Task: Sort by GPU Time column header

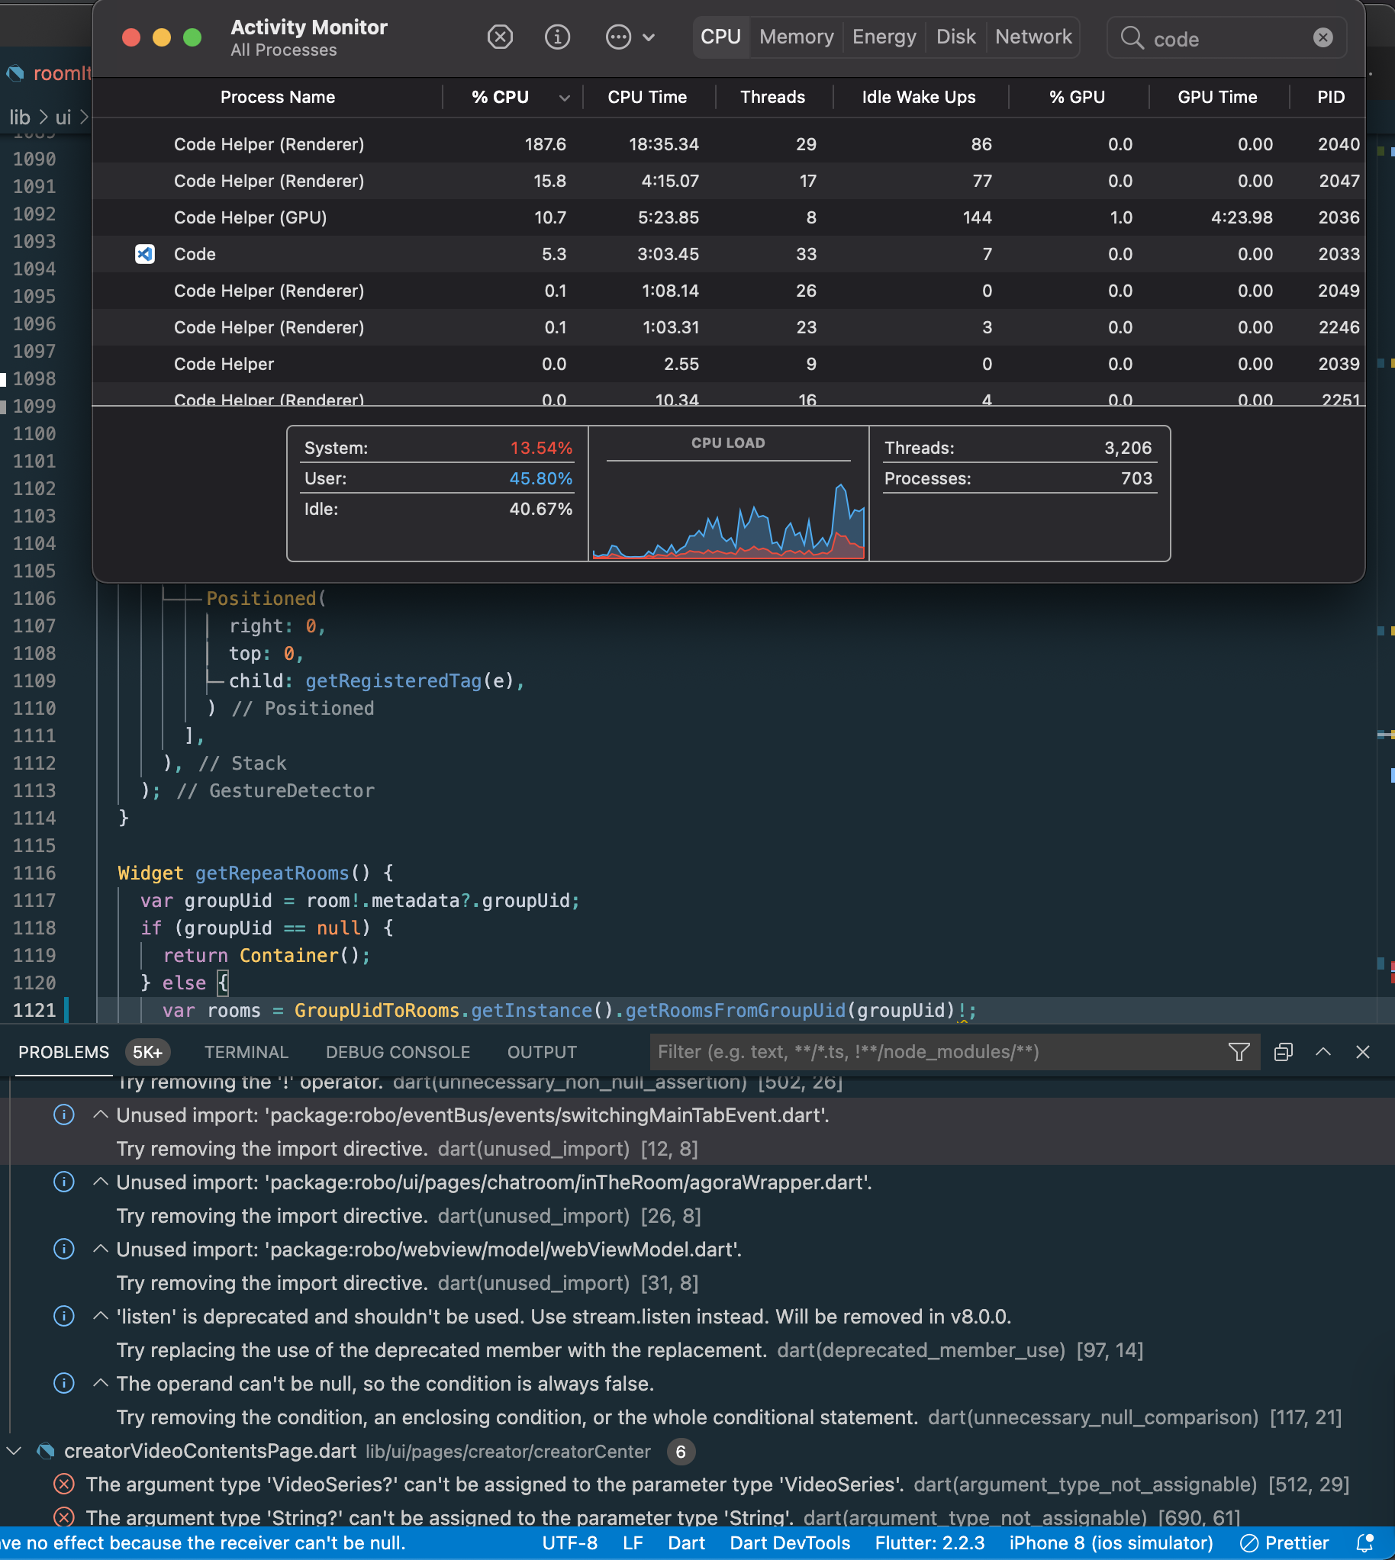Action: (x=1217, y=98)
